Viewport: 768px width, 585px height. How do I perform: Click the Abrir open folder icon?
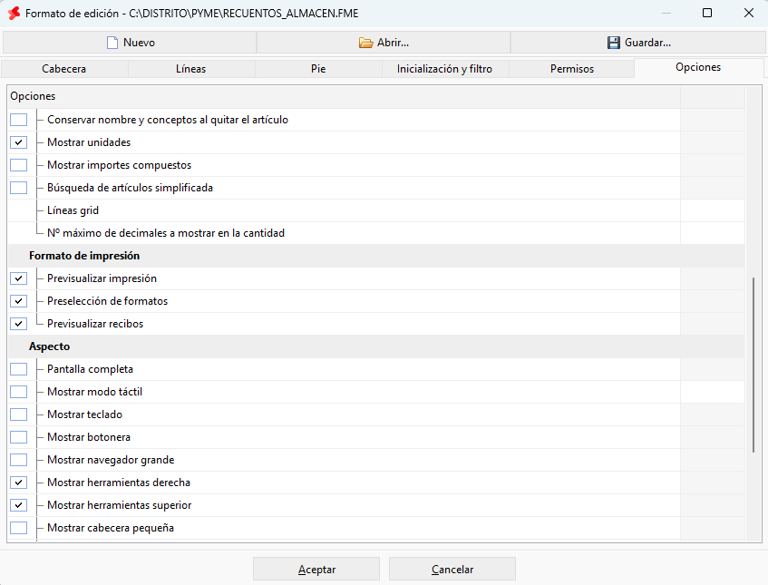point(365,43)
